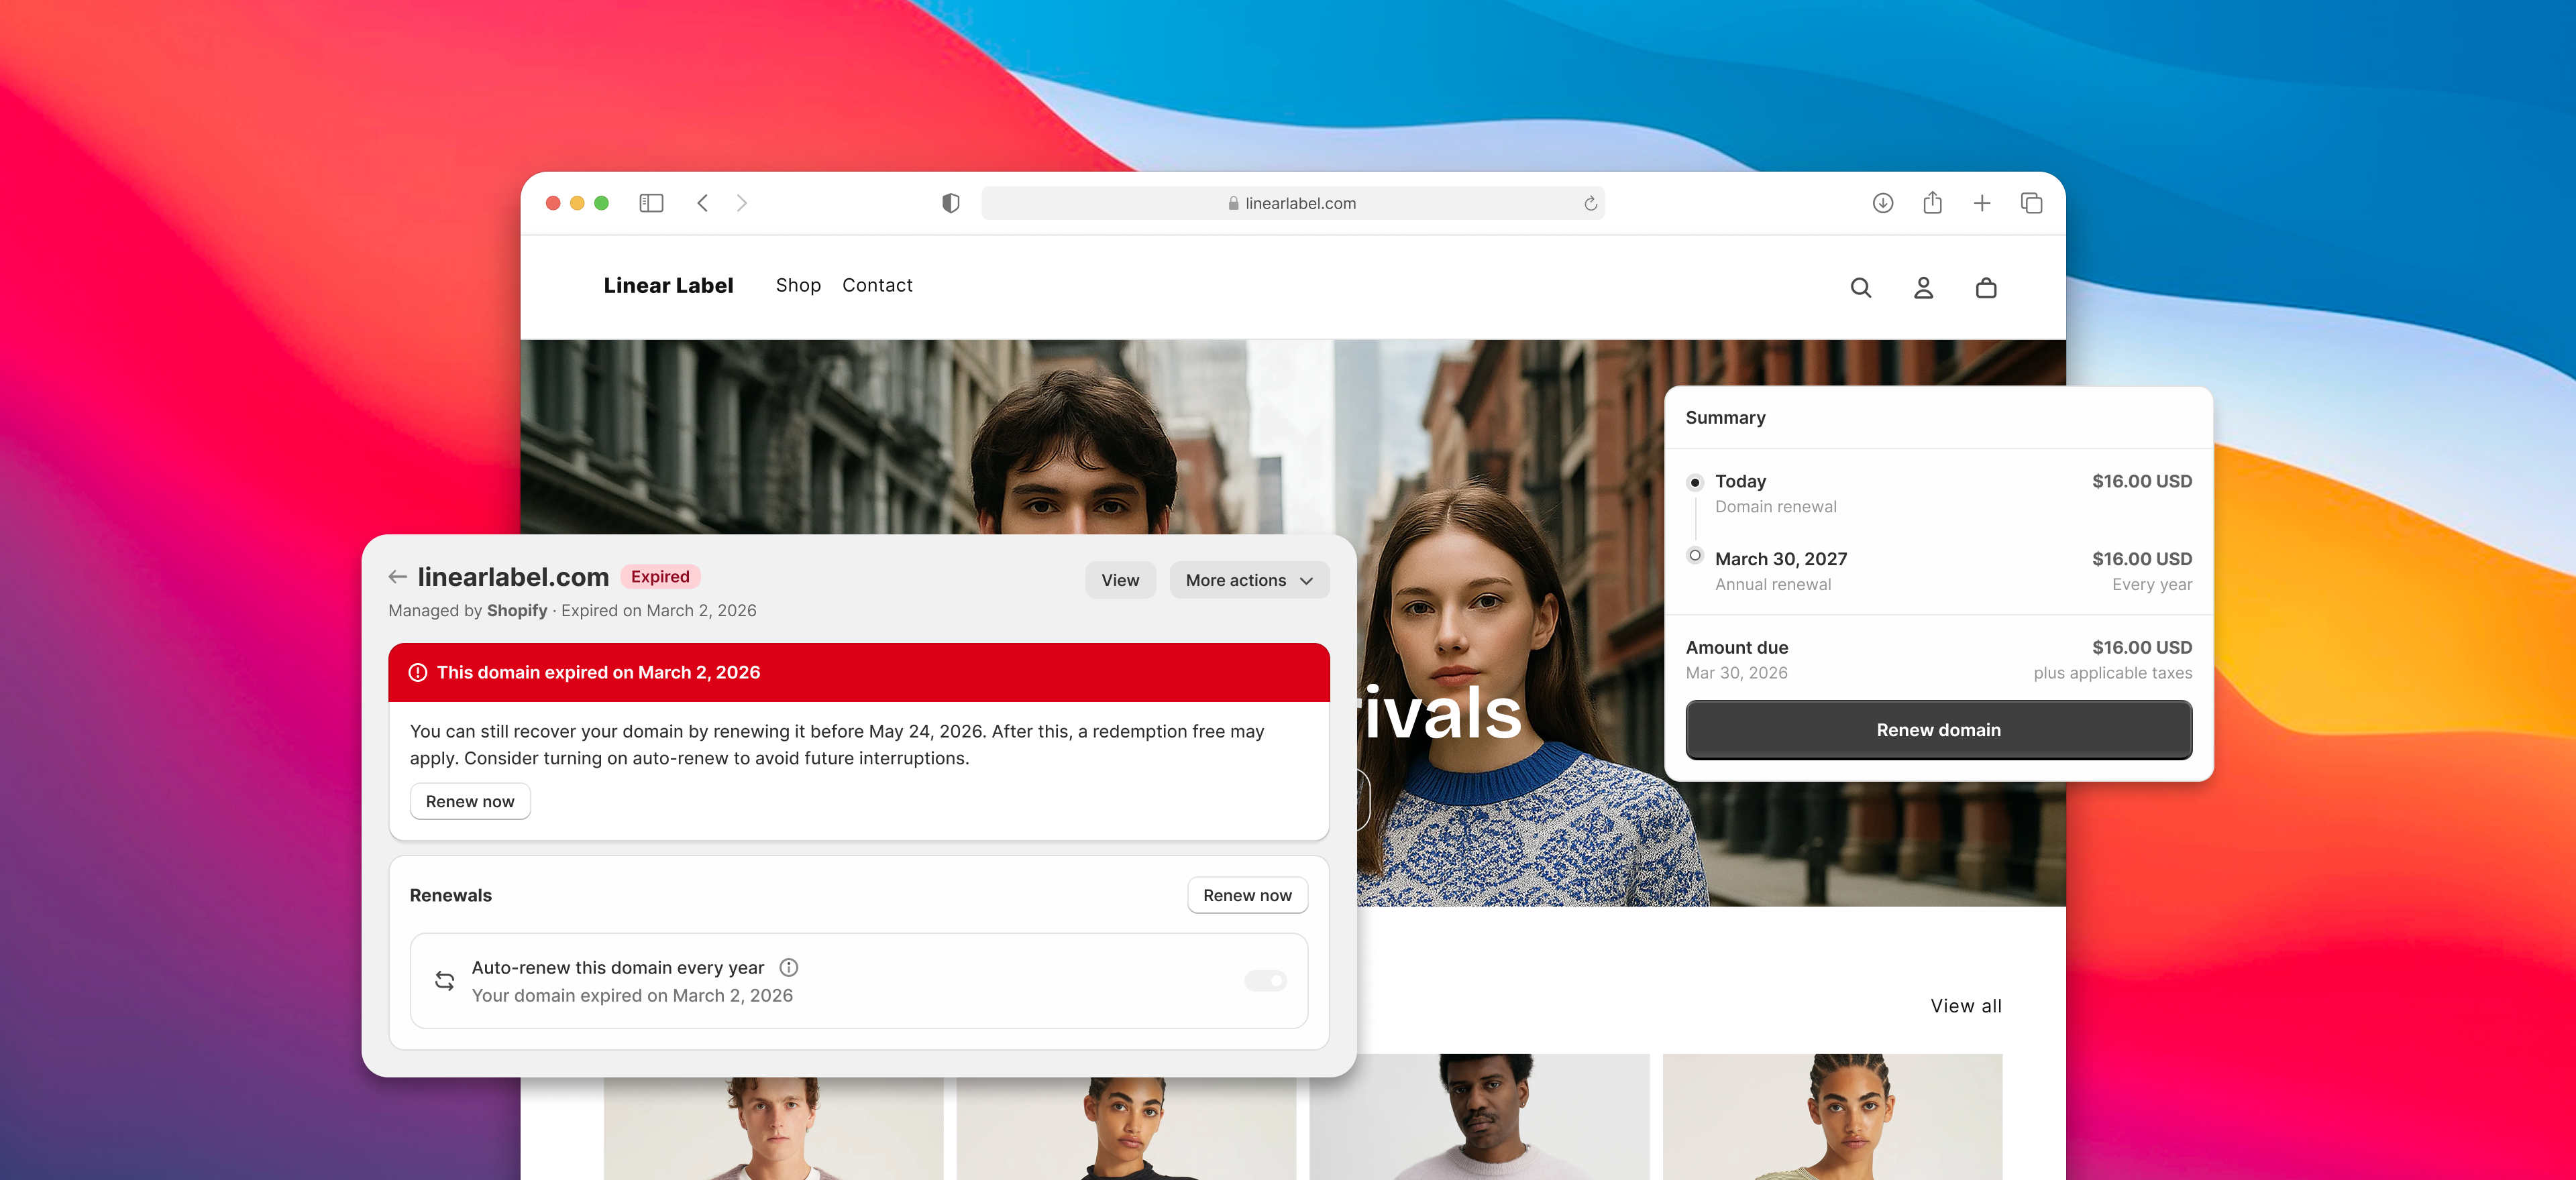Open the Contact menu item
2576x1180 pixels.
[877, 286]
